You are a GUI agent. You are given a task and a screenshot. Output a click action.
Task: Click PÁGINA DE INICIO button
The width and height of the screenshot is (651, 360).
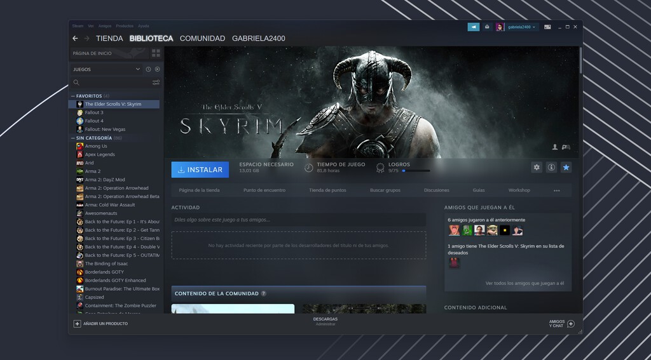108,53
